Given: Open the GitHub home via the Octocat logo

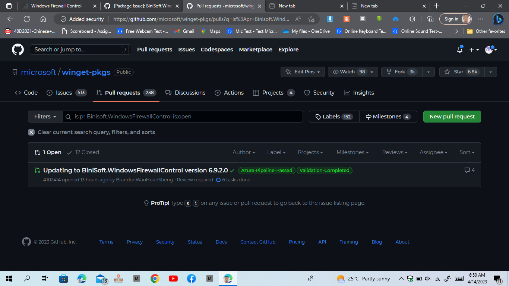Looking at the screenshot, I should pos(18,50).
